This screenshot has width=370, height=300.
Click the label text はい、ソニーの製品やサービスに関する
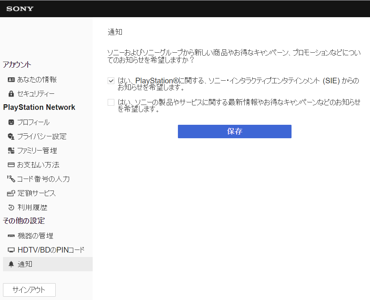click(239, 105)
